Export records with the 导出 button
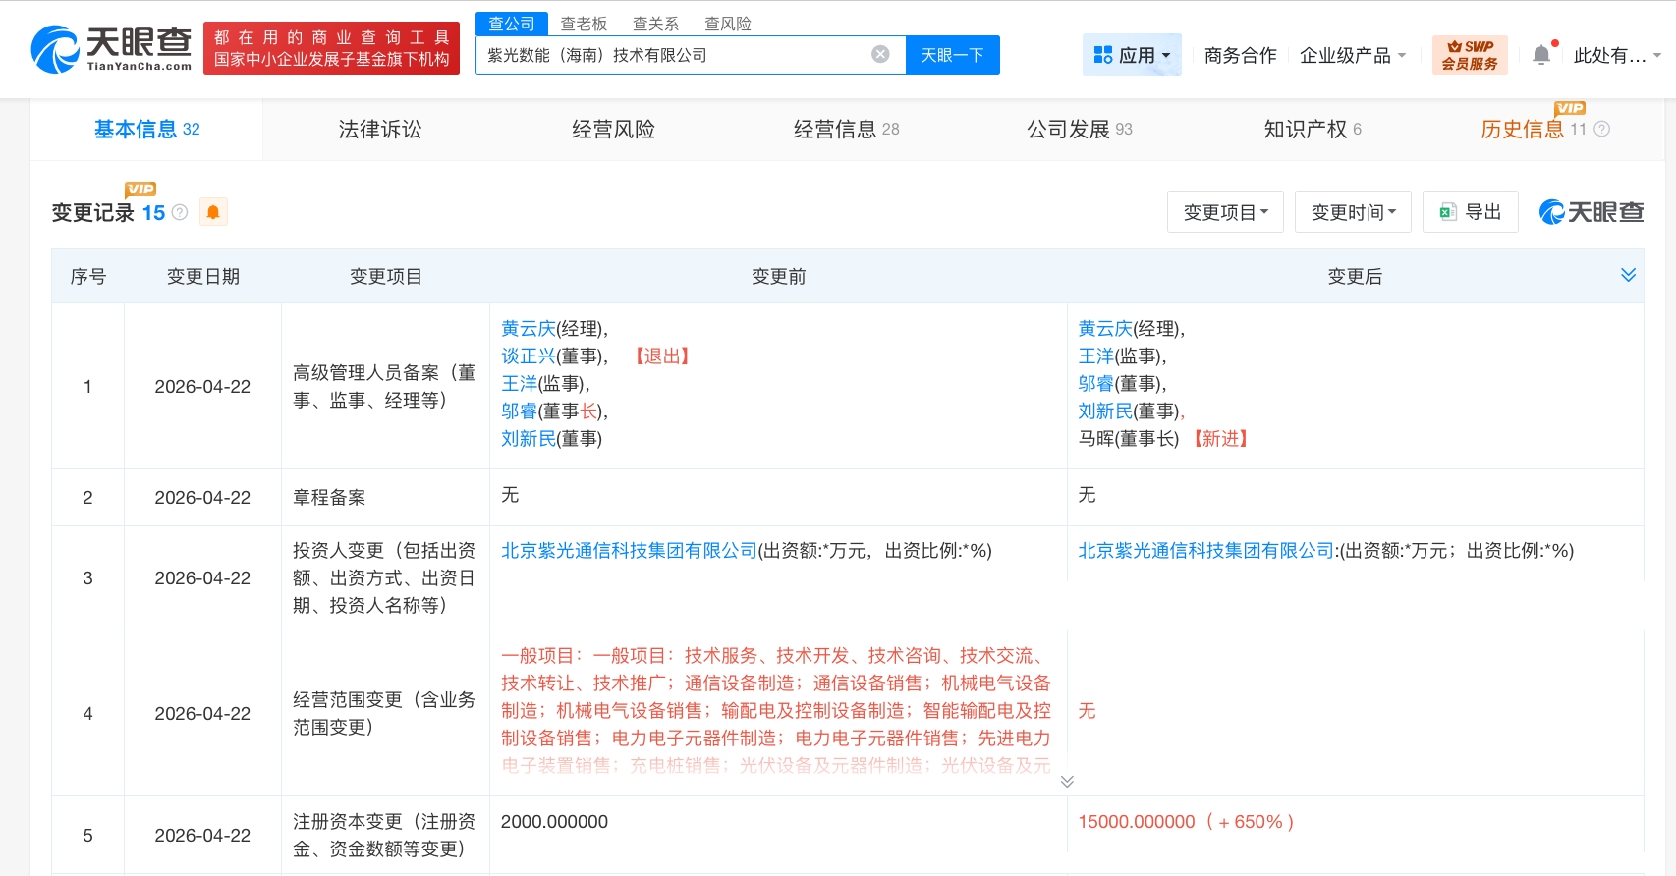The height and width of the screenshot is (876, 1676). point(1470,212)
